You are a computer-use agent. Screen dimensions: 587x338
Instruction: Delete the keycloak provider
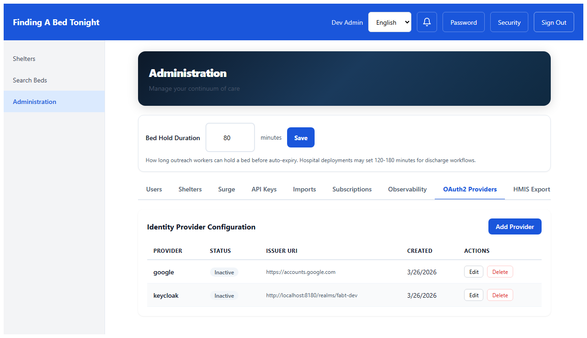[499, 295]
